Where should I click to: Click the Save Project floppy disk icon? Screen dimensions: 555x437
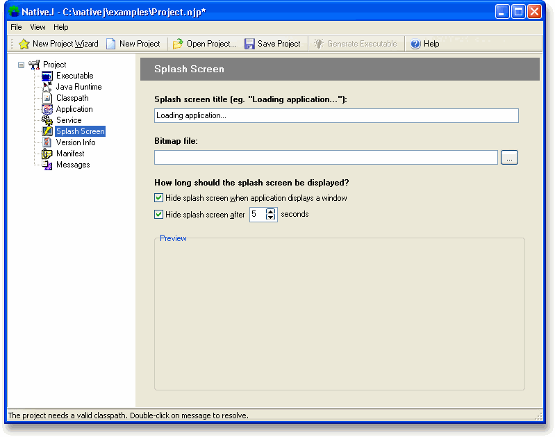click(249, 44)
